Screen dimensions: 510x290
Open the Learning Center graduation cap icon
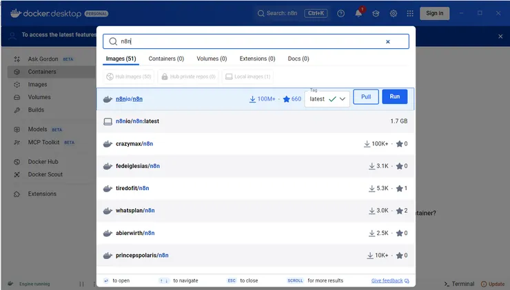pyautogui.click(x=376, y=13)
